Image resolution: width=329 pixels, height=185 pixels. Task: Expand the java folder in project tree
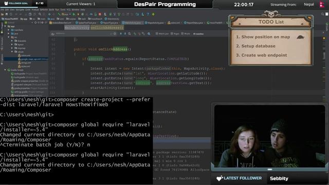(9, 33)
